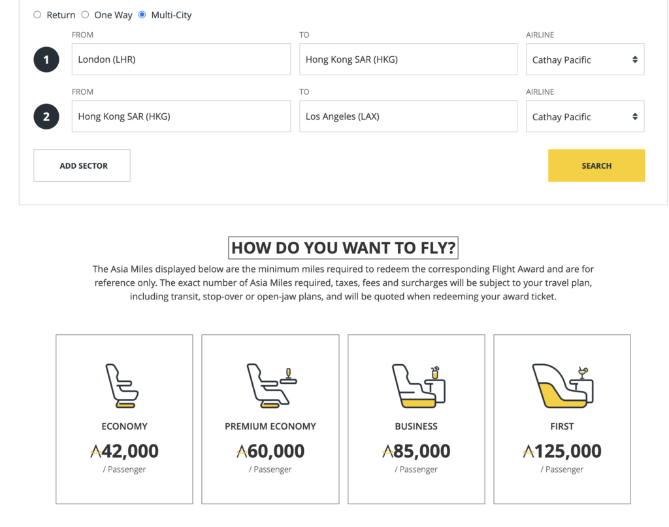Select the Multi-City radio button
The height and width of the screenshot is (527, 669).
tap(142, 14)
